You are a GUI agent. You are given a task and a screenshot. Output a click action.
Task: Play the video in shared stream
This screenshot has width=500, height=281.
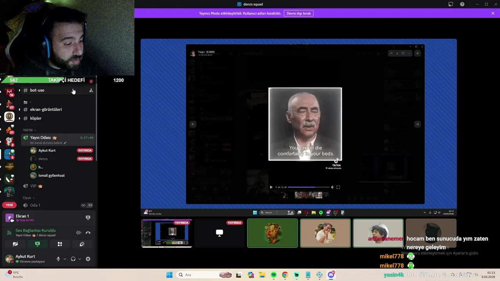[x=271, y=187]
